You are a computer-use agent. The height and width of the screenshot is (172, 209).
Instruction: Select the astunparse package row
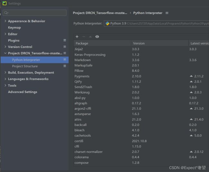141,114
